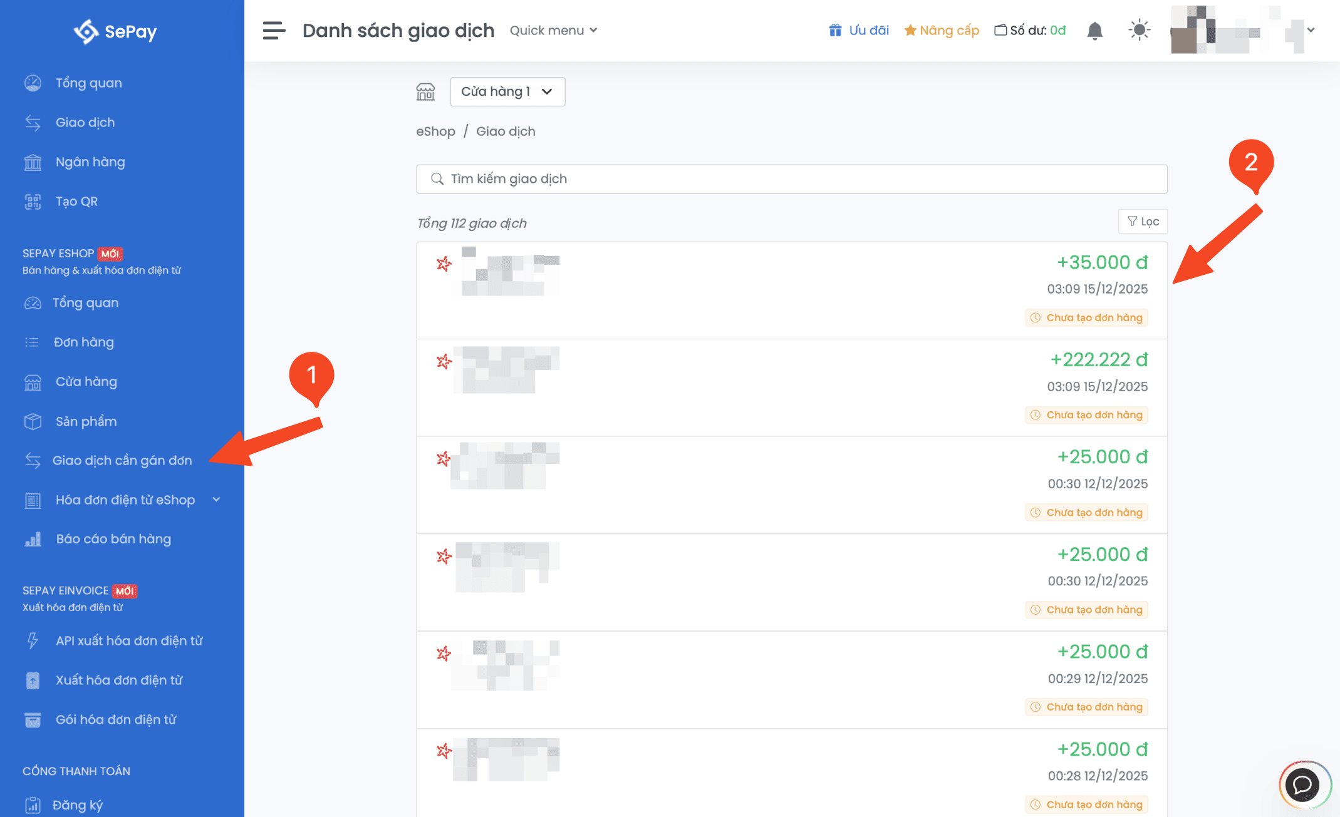Open the chat support bubble icon
1340x817 pixels.
[x=1303, y=784]
